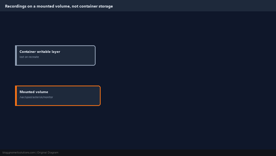
Task: Click the gray right border of Container layer box
Action: point(95,55)
